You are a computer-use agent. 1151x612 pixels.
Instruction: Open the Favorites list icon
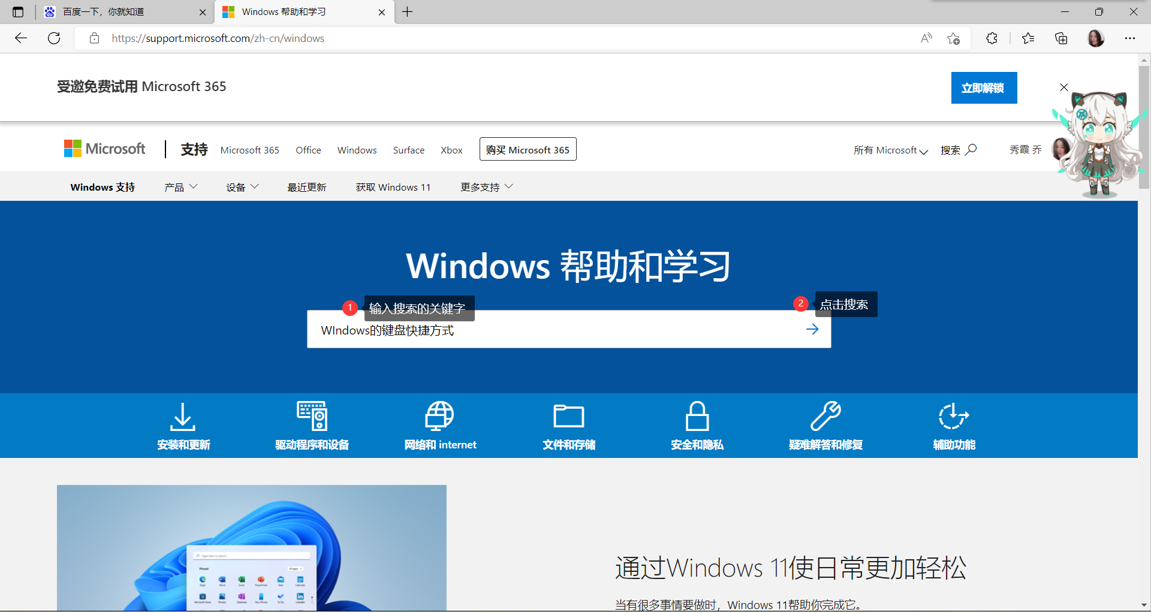(x=1028, y=38)
